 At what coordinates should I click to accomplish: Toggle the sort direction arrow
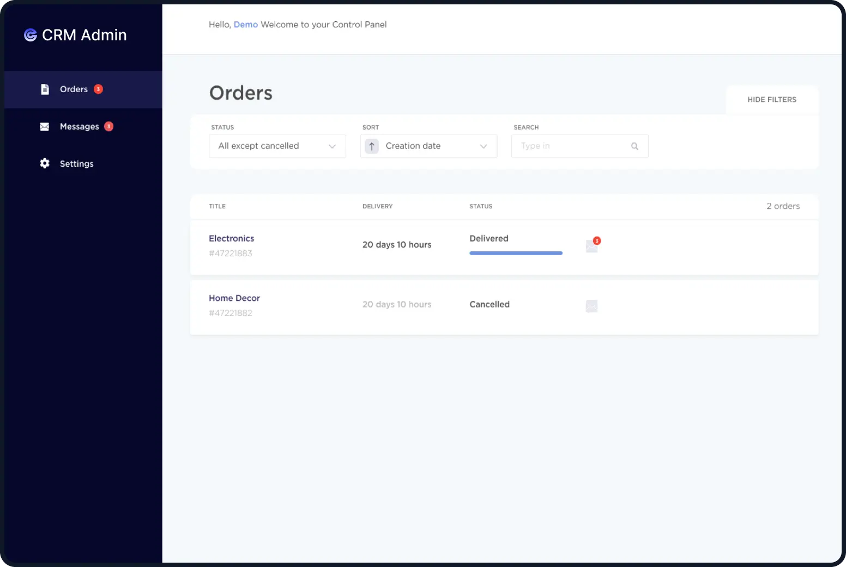tap(372, 146)
